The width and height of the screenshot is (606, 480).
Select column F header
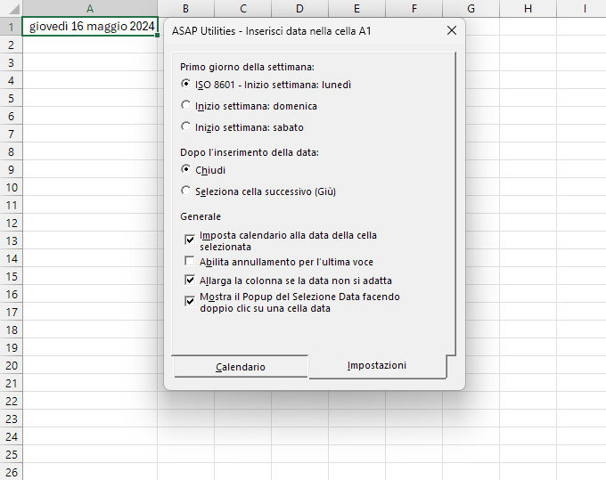coord(414,9)
